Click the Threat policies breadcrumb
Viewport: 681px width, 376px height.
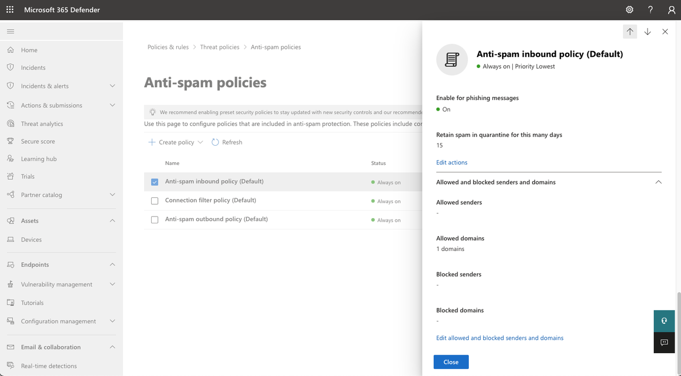220,47
